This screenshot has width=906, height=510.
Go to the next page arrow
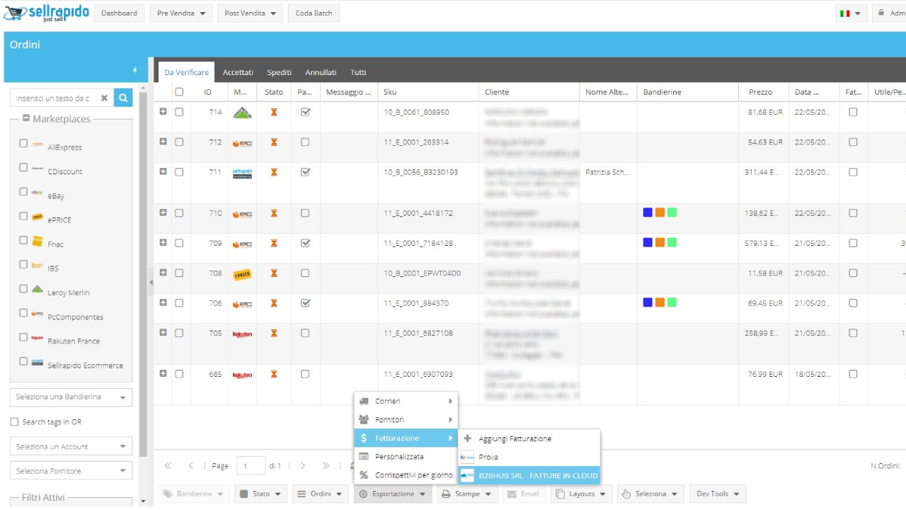303,465
